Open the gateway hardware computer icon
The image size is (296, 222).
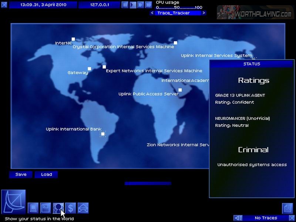click(x=34, y=208)
